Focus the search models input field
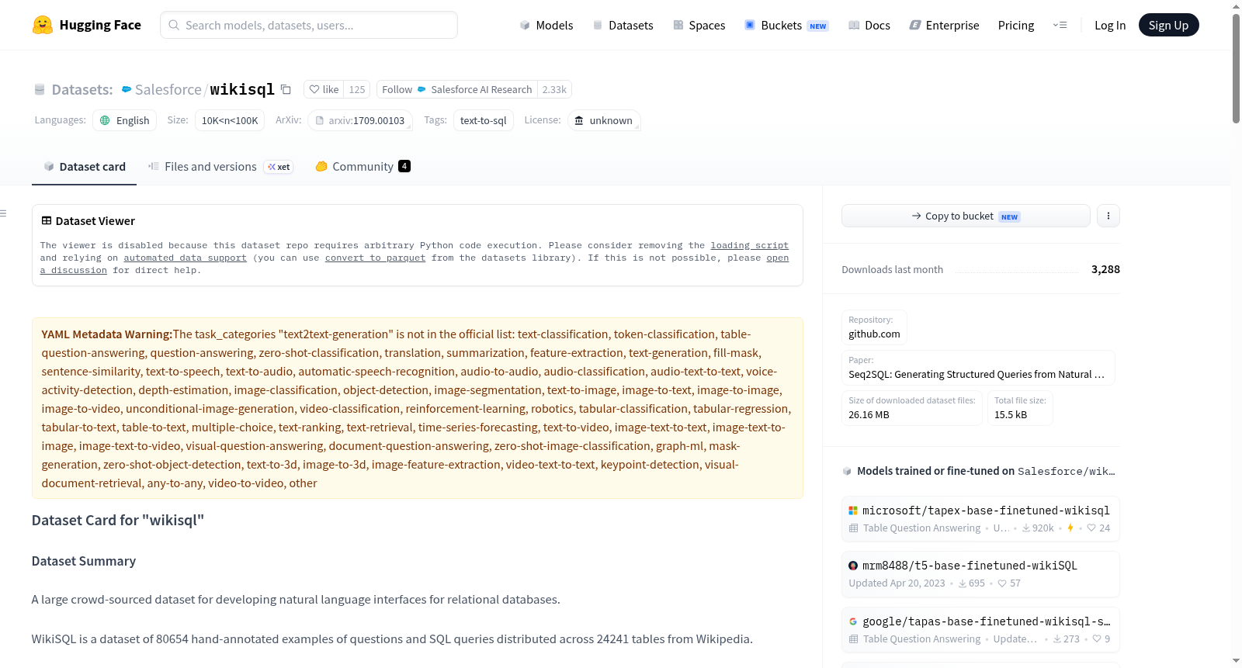Screen dimensions: 1242x668 click(309, 25)
